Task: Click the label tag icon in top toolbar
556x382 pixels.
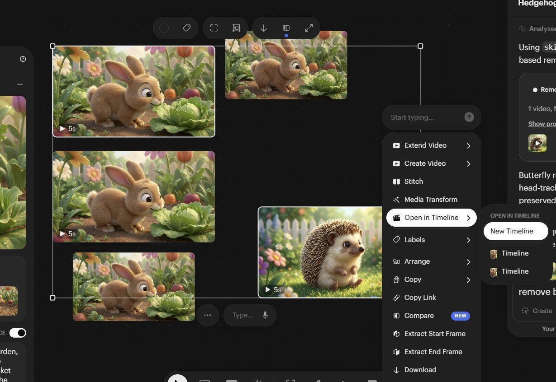Action: pos(186,28)
